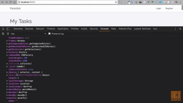Switch to the Sources tab
Viewport: 183px width, 103px height.
click(29, 29)
